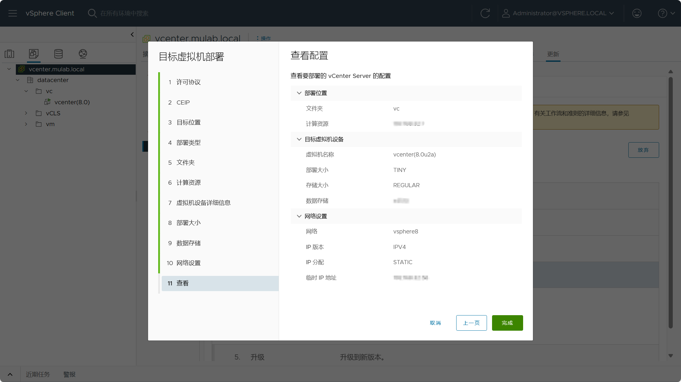681x382 pixels.
Task: Click the page scrollbar down arrow
Action: 671,356
